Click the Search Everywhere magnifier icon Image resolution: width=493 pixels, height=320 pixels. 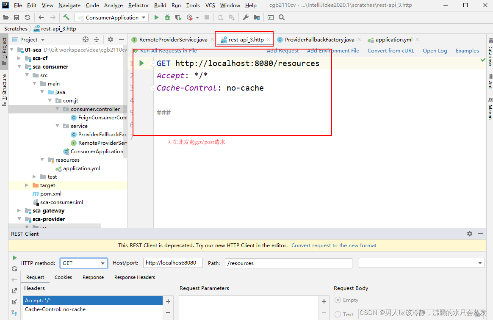click(282, 17)
